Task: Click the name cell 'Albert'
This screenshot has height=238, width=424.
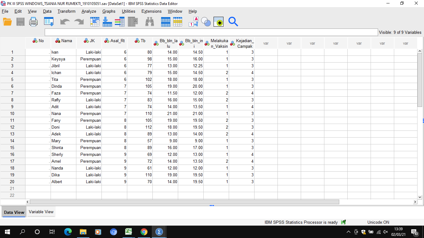Action: tap(64, 182)
